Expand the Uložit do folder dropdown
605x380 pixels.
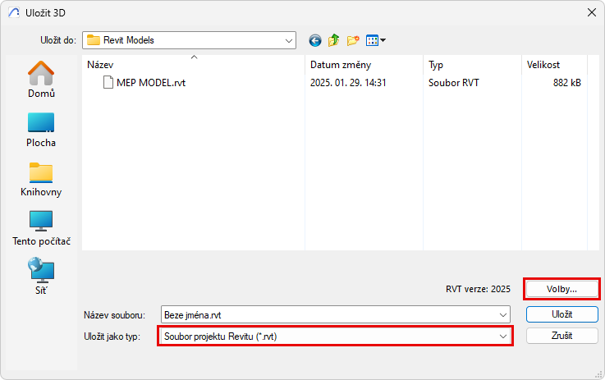click(x=289, y=40)
